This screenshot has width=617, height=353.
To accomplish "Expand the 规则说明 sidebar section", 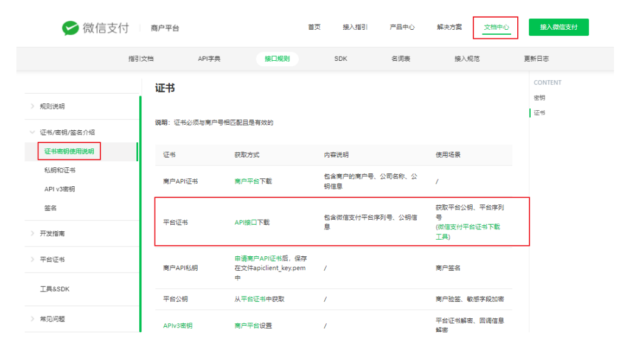I will tap(52, 107).
